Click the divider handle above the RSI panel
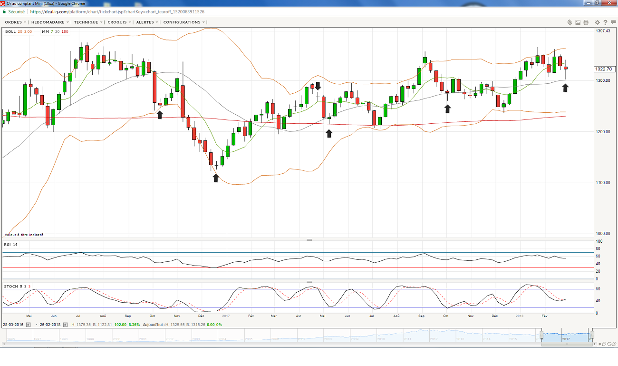 pyautogui.click(x=309, y=240)
